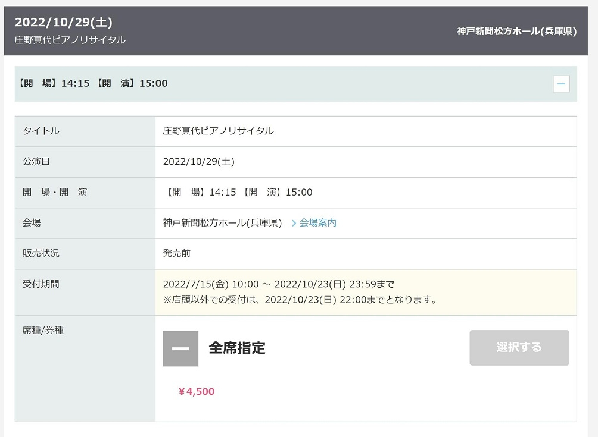Viewport: 598px width, 437px height.
Task: Click the 受付期間 row label
Action: click(41, 284)
